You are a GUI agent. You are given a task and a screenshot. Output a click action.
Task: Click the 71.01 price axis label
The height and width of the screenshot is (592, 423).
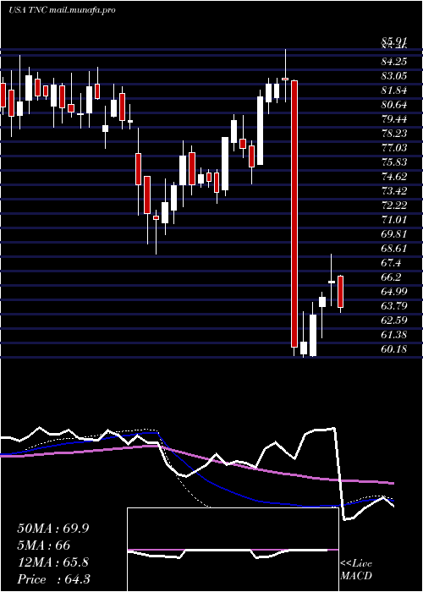pyautogui.click(x=394, y=219)
